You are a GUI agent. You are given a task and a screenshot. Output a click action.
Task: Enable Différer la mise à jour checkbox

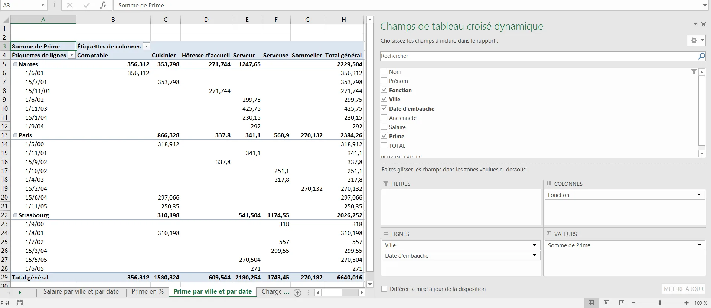tap(384, 289)
